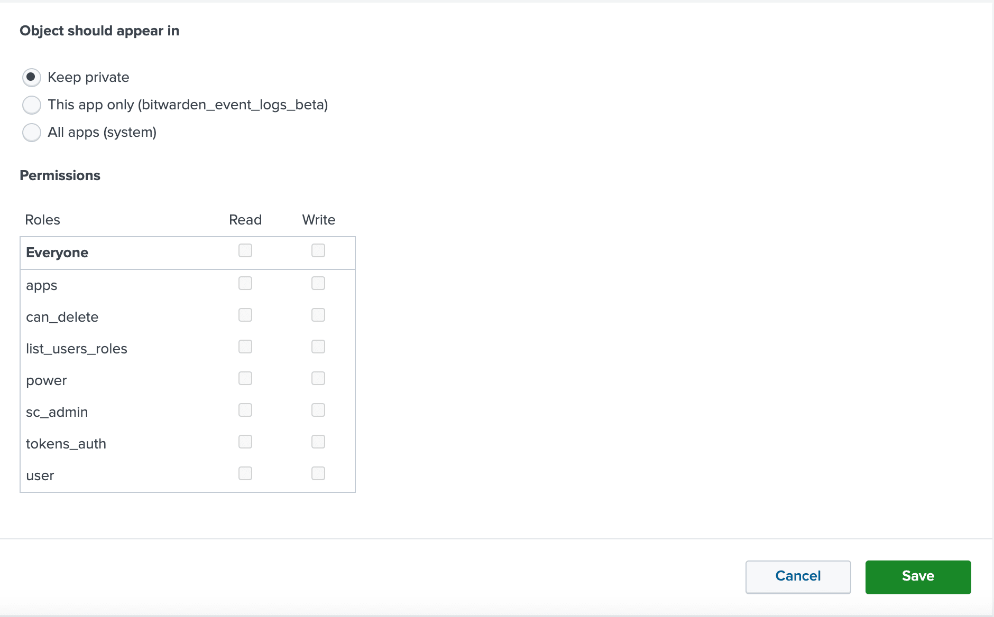Enable Write permission for power role

pyautogui.click(x=318, y=378)
